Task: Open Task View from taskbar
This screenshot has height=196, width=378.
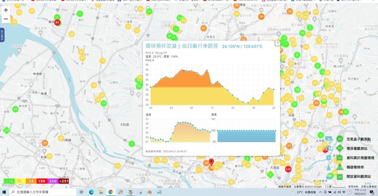Action: tap(81, 192)
